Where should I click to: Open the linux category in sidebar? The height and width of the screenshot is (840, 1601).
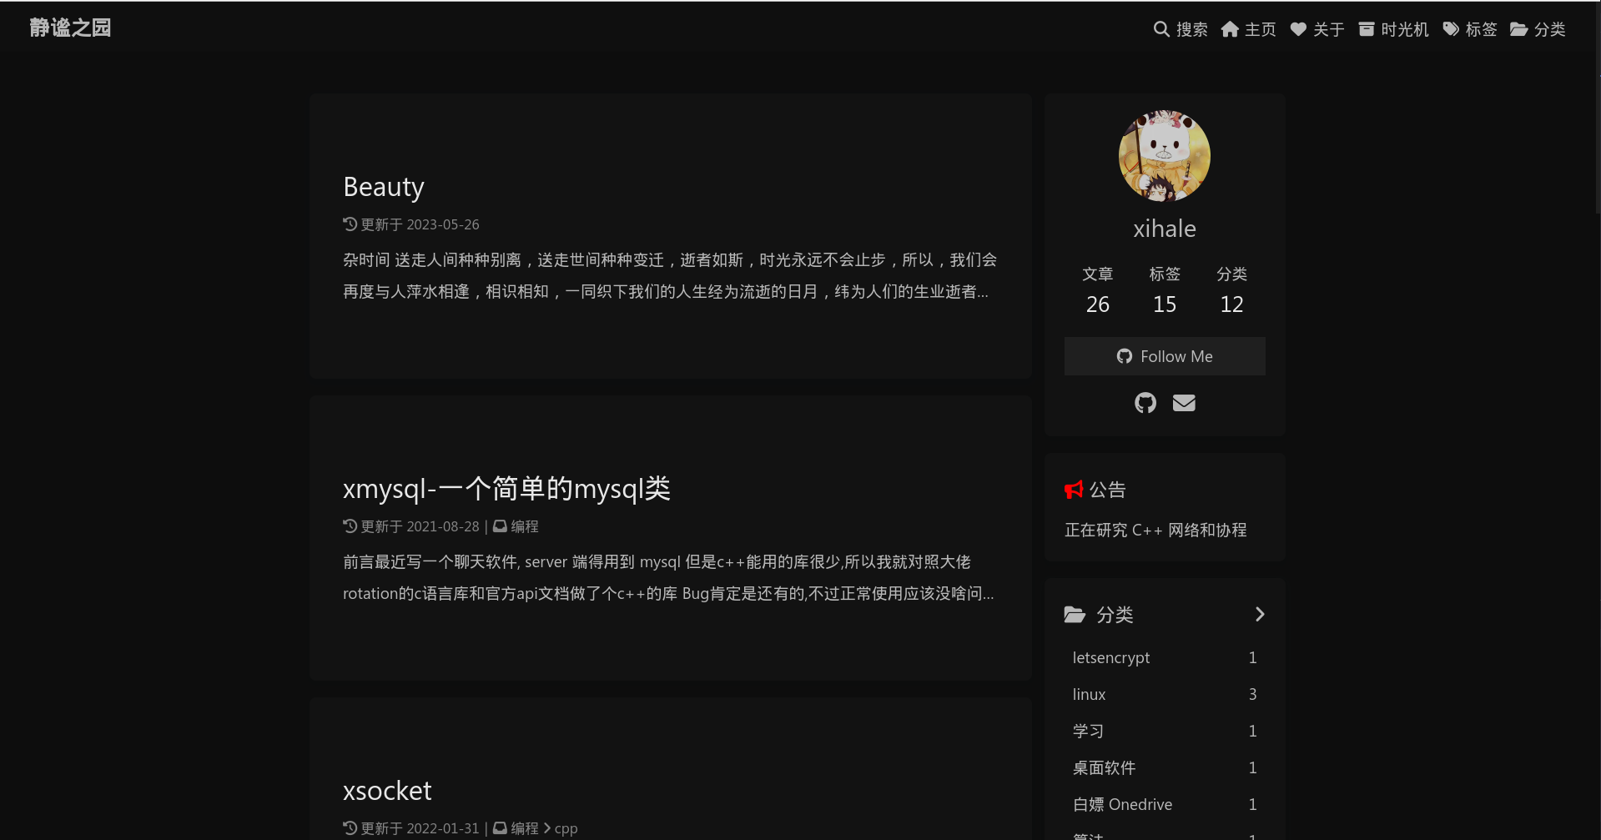coord(1089,694)
